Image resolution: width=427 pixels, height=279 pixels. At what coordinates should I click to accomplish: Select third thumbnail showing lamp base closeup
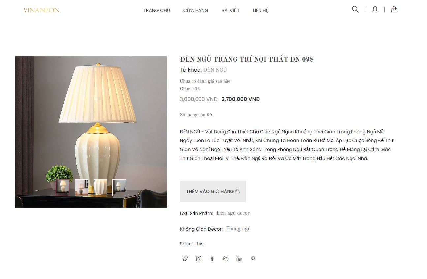100,188
